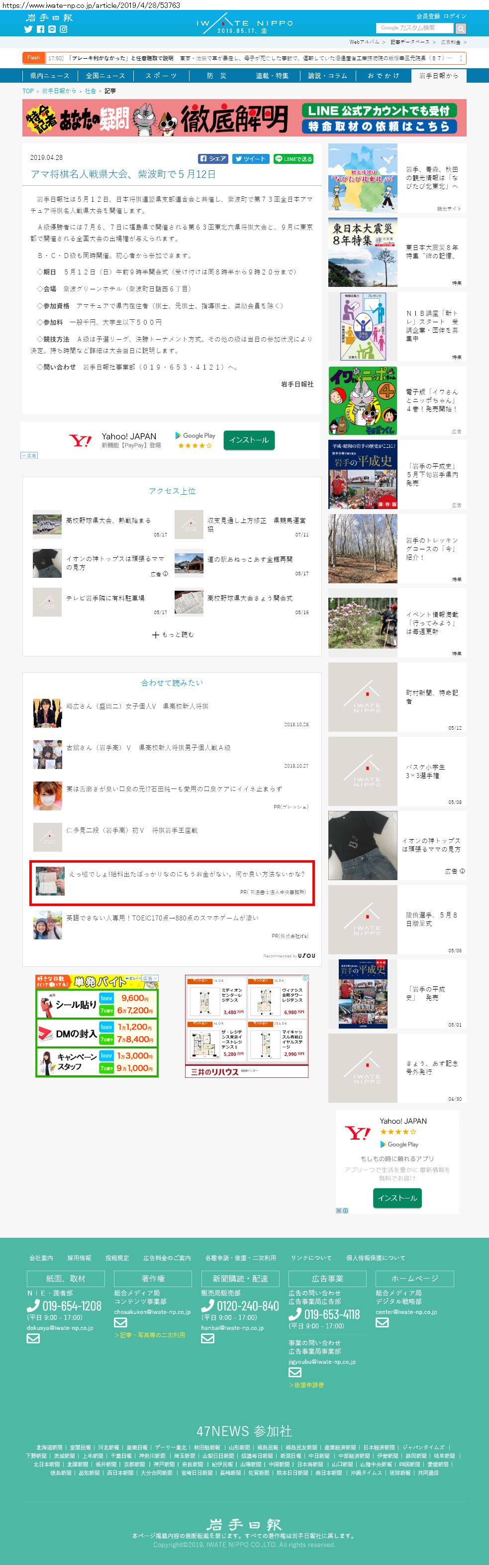The height and width of the screenshot is (1565, 489).
Task: Expand もっと読む in access ranking
Action: (173, 635)
